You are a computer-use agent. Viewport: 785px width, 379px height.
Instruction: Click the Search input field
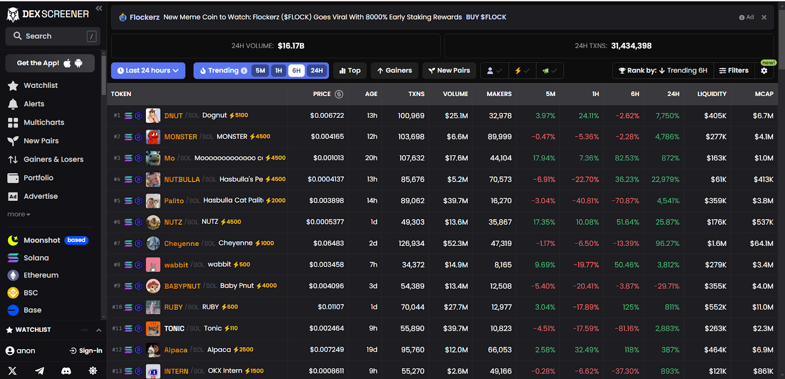pos(52,36)
